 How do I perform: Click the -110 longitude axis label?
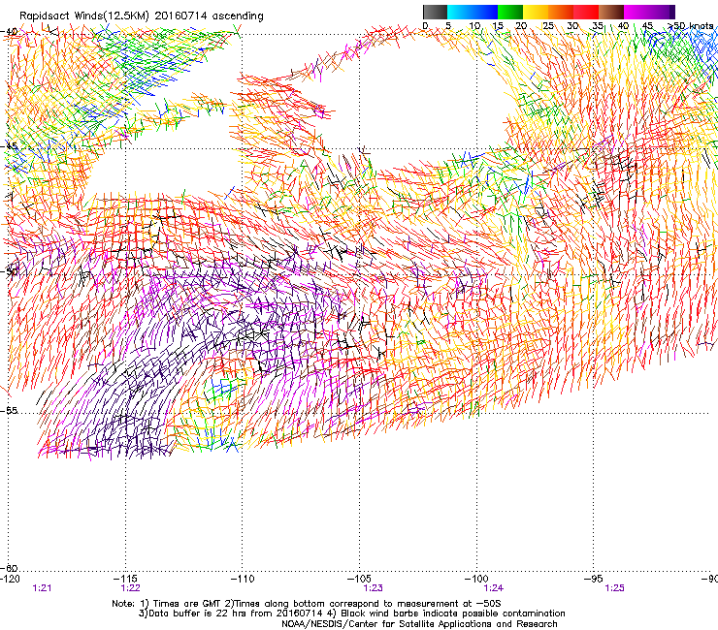click(x=243, y=579)
